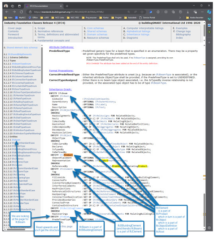Activate the read aloud icon
This screenshot has width=215, height=239.
click(135, 12)
